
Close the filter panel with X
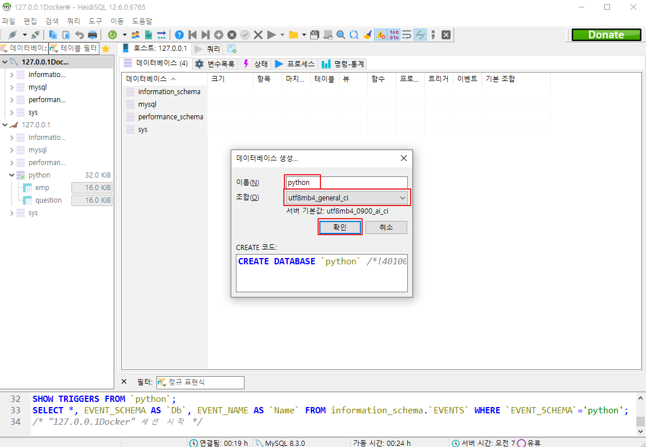[124, 381]
